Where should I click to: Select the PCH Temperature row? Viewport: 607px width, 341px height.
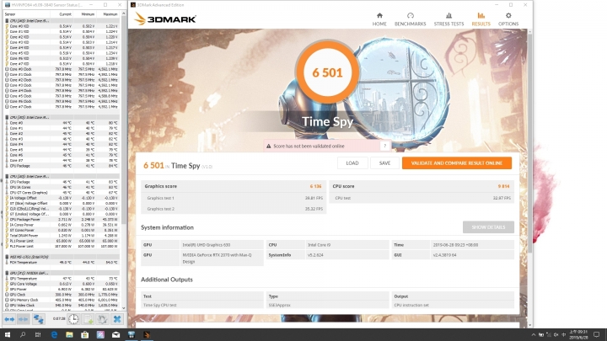coord(62,263)
